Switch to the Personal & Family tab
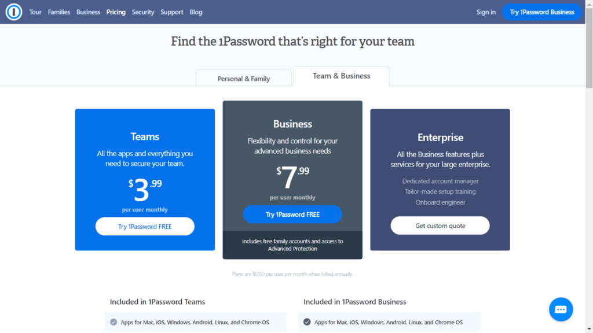The image size is (593, 333). click(x=243, y=77)
